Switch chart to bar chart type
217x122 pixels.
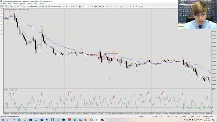pos(63,6)
